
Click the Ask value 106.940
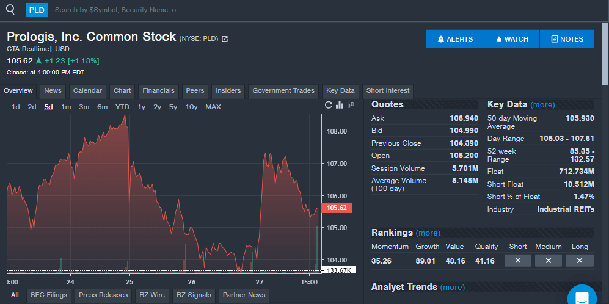[464, 118]
